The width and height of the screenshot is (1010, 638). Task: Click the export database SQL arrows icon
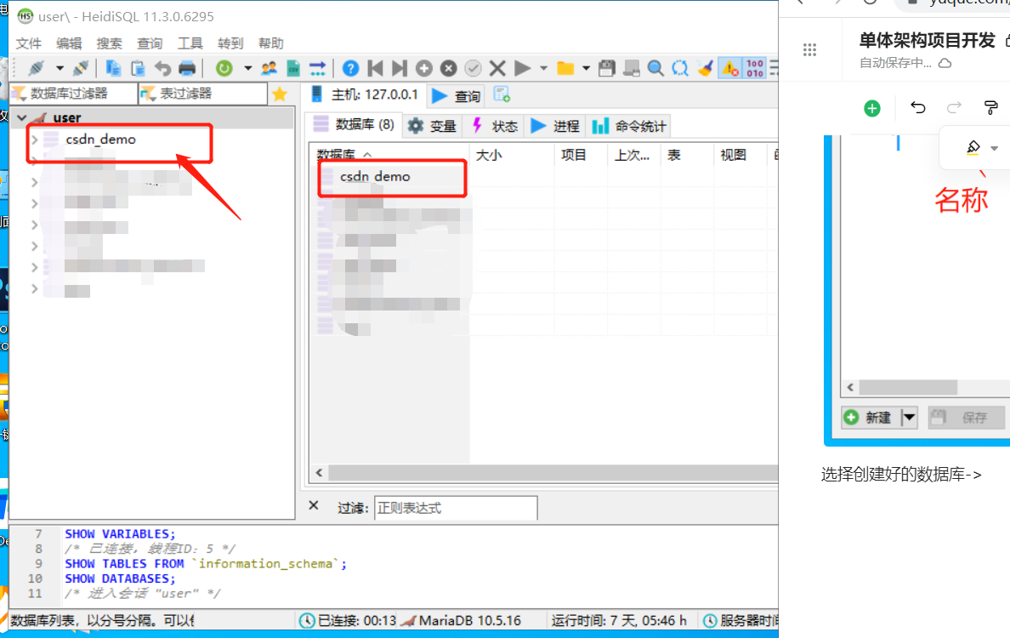coord(318,68)
